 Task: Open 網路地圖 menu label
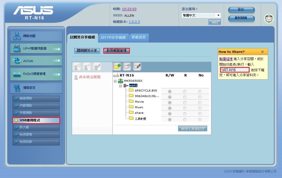tap(29, 36)
